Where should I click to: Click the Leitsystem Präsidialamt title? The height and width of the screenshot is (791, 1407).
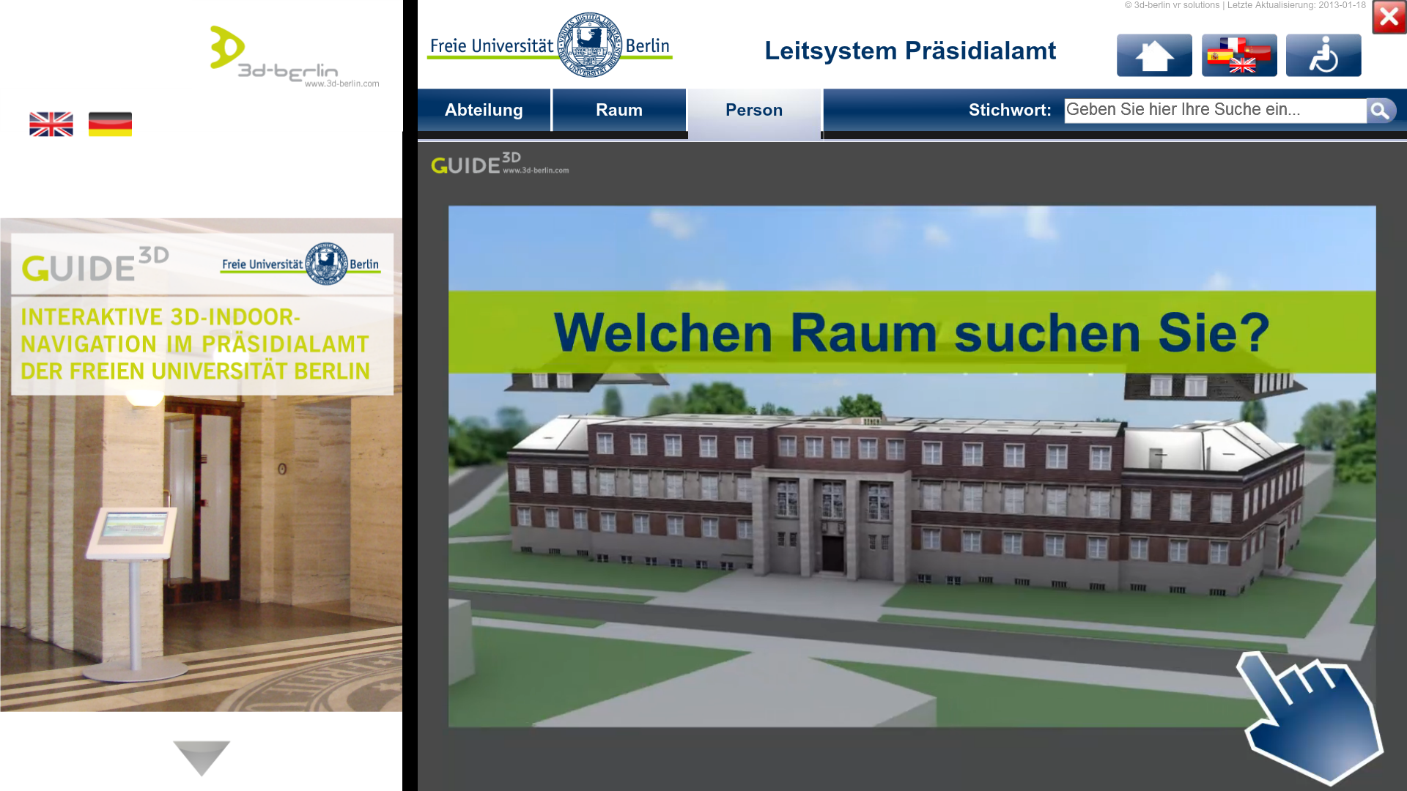pos(910,51)
